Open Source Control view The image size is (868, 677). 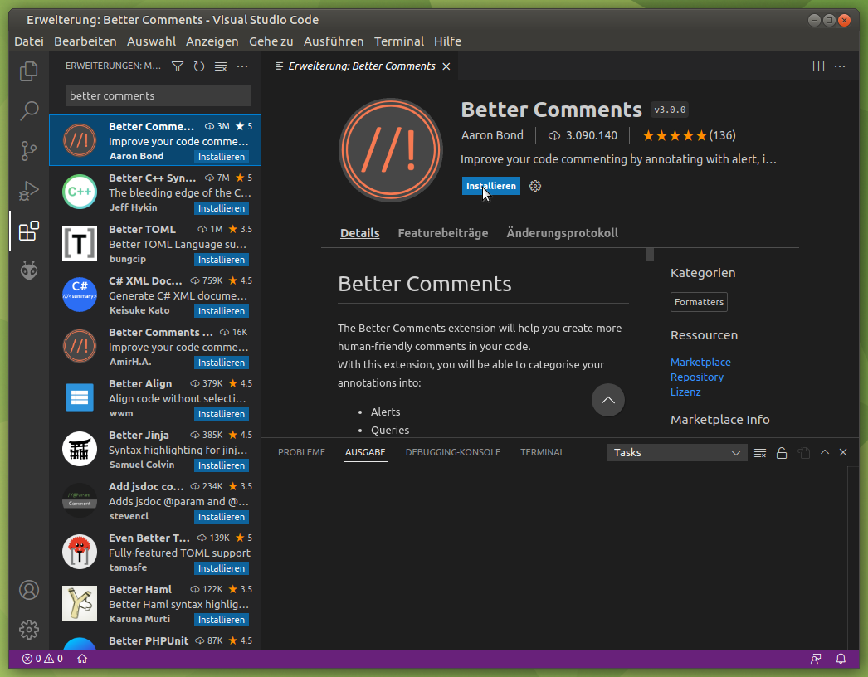pos(29,150)
